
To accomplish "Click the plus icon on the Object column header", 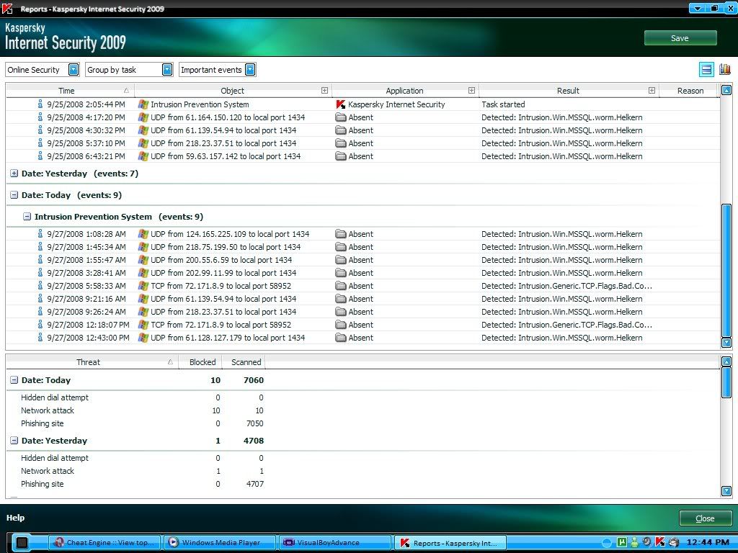I will 324,90.
